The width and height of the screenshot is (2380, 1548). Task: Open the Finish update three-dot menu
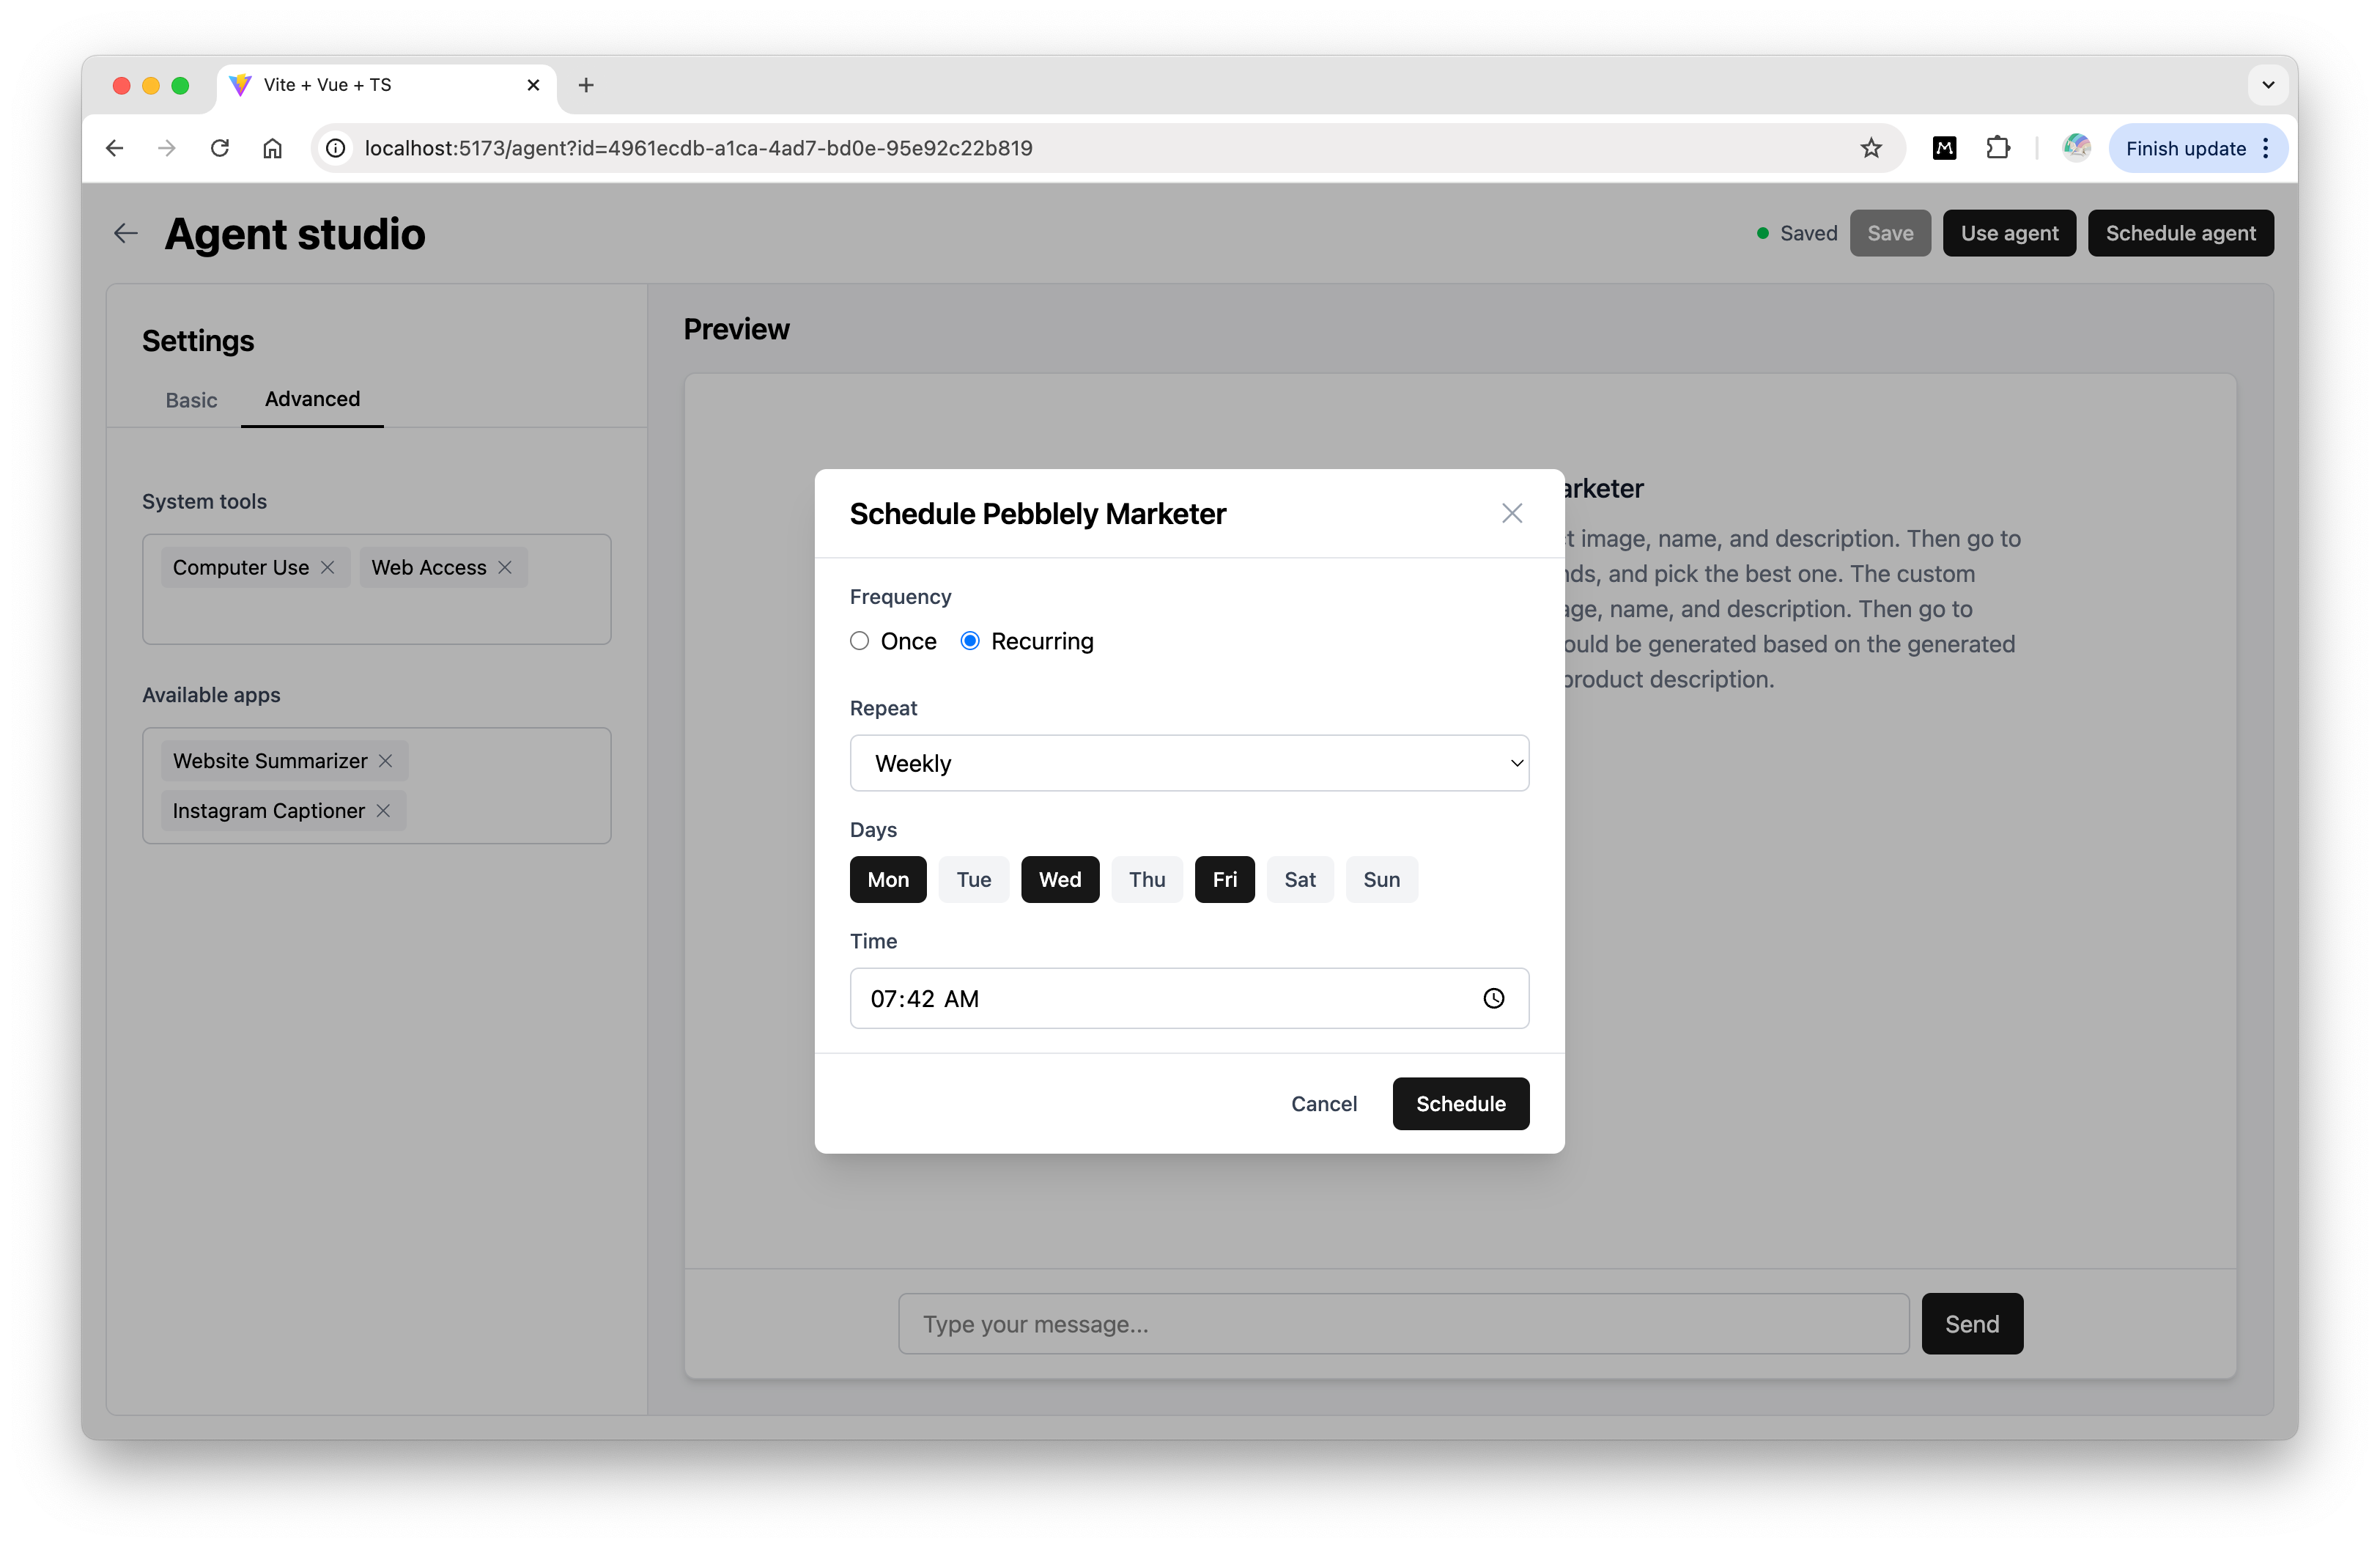tap(2266, 148)
